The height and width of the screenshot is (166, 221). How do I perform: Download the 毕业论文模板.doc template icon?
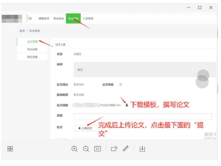coord(127,105)
